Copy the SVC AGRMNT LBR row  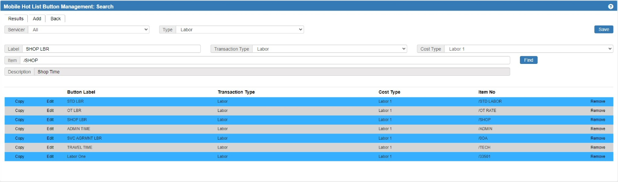[x=19, y=138]
